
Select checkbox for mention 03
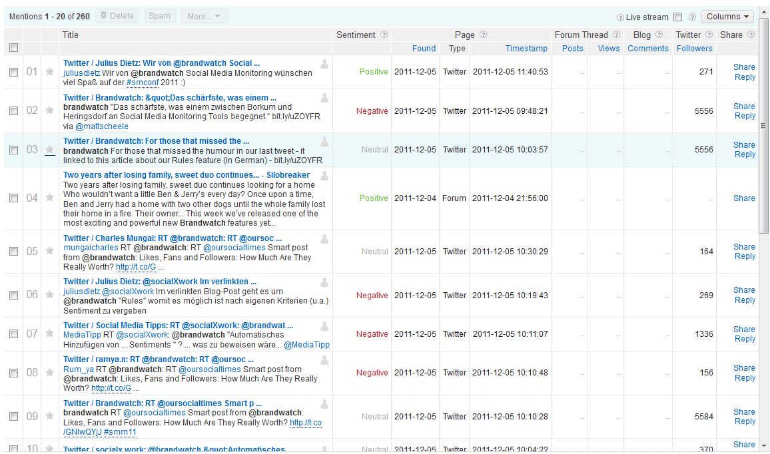13,150
